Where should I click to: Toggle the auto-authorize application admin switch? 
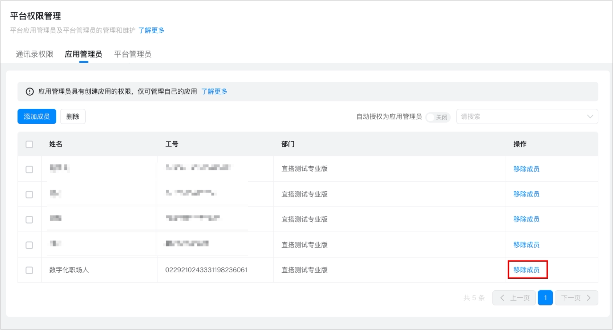coord(438,117)
